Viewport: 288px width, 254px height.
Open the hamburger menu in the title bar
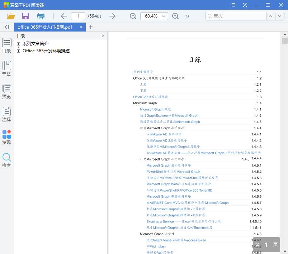[x=233, y=5]
